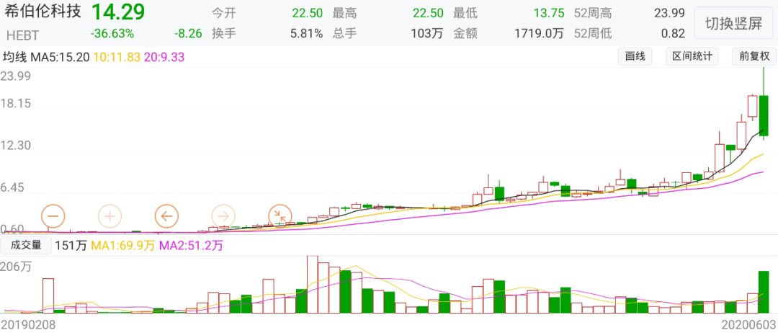Click the MA2:51.2万 volume average label
778x333 pixels.
190,245
